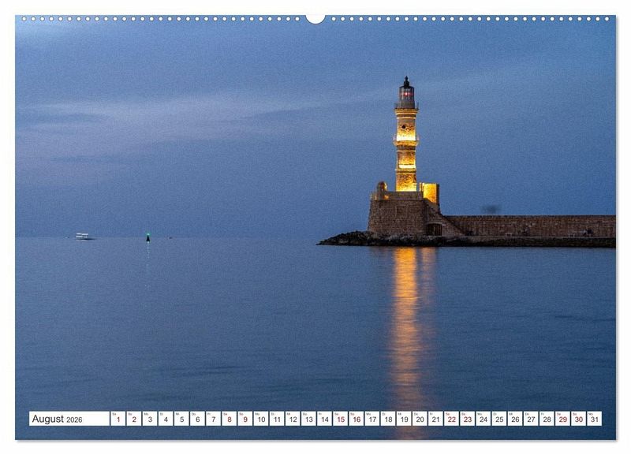Viewport: 631px width, 455px height.
Task: Select day 3 in the calendar strip
Action: (150, 419)
